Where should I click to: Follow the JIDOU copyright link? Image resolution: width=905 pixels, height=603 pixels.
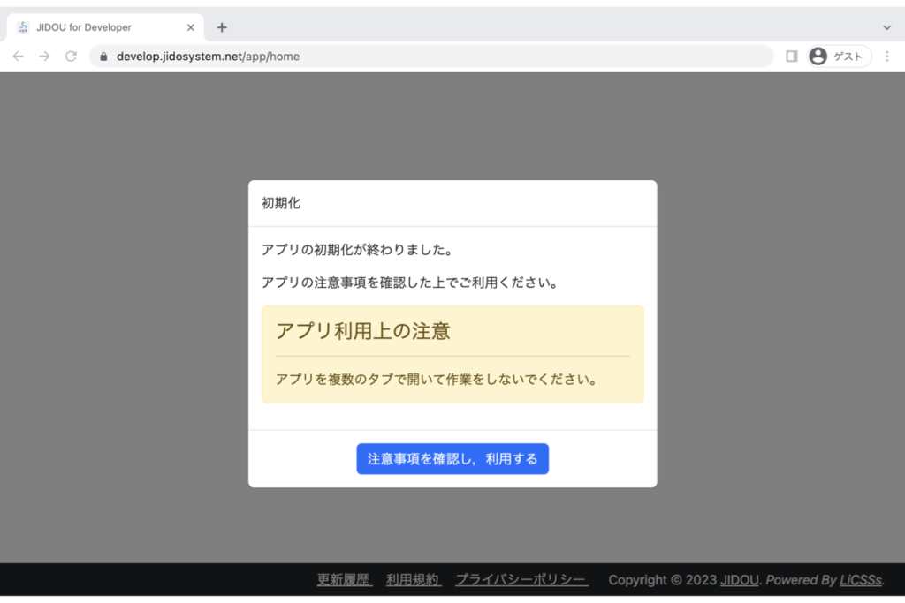[739, 580]
